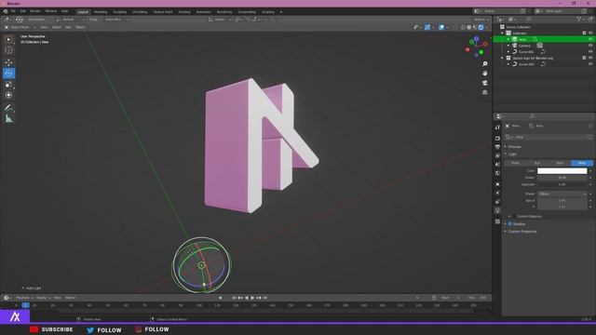Switch to wireframe viewport shading

463,27
